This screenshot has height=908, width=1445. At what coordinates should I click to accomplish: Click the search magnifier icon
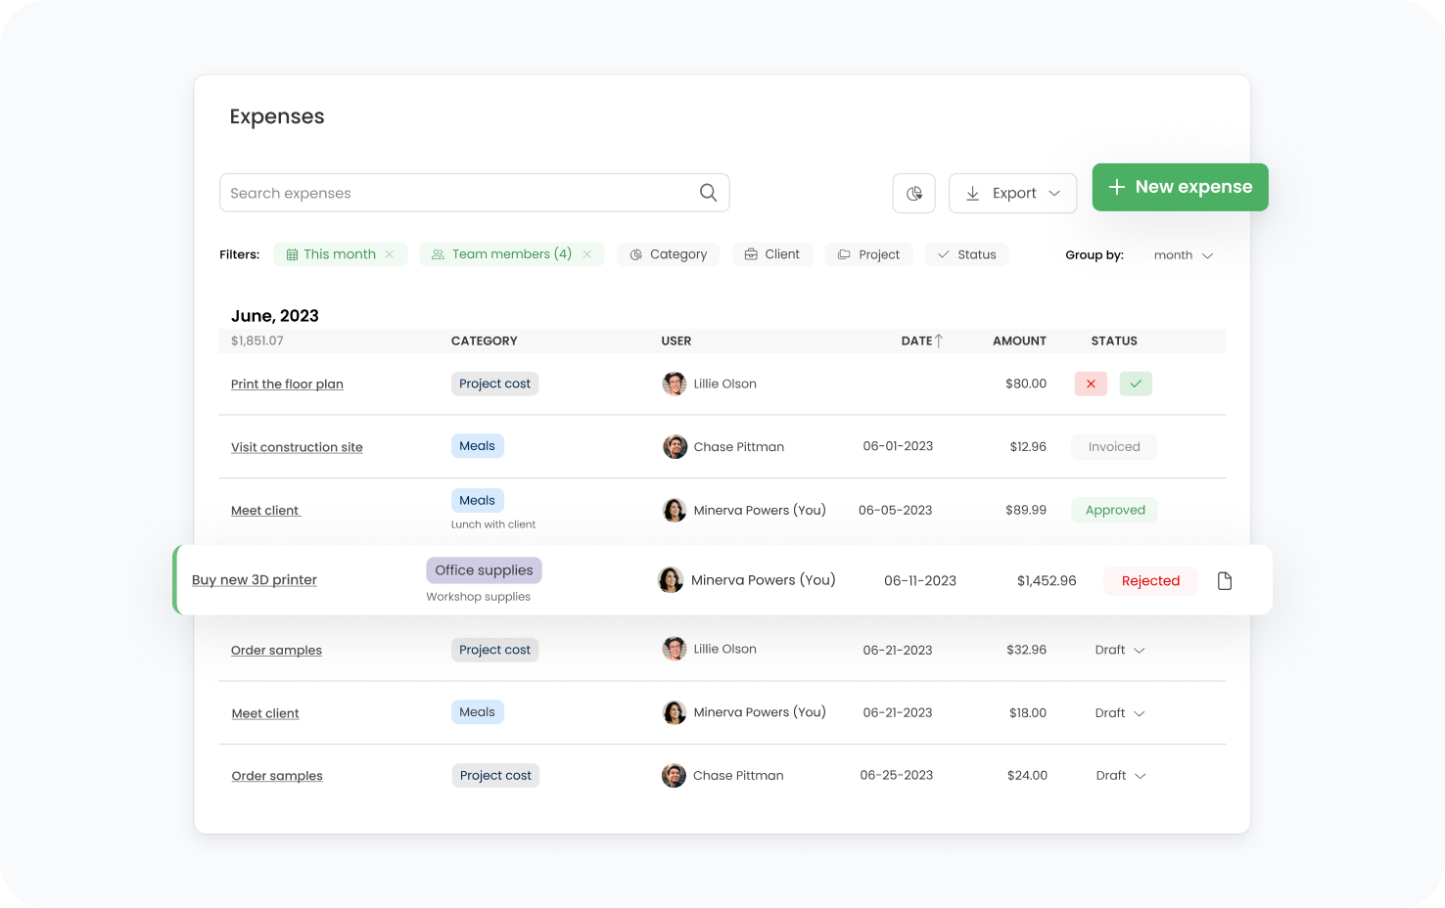(x=708, y=193)
